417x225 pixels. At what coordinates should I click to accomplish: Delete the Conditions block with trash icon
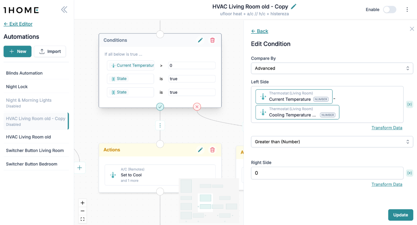[x=213, y=40]
